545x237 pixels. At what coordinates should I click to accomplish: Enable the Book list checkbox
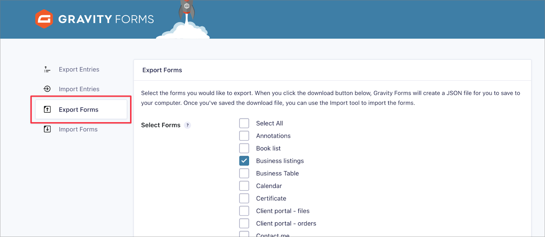(x=244, y=148)
